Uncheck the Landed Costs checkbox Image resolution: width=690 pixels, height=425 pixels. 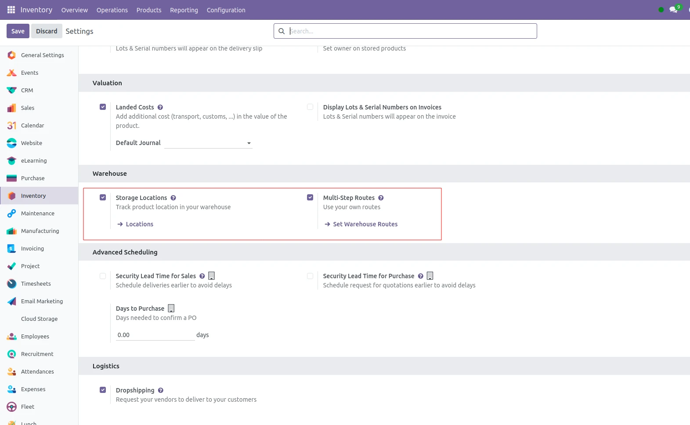pyautogui.click(x=103, y=107)
